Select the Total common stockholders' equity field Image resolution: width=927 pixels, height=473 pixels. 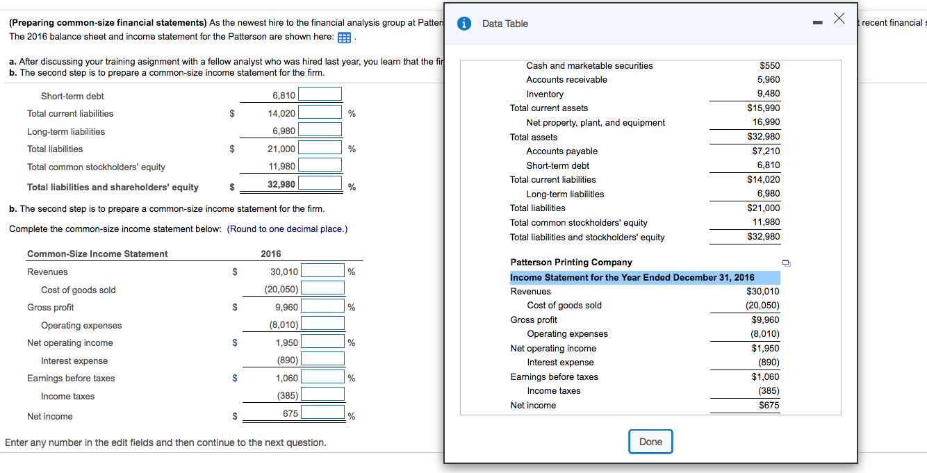[x=322, y=165]
